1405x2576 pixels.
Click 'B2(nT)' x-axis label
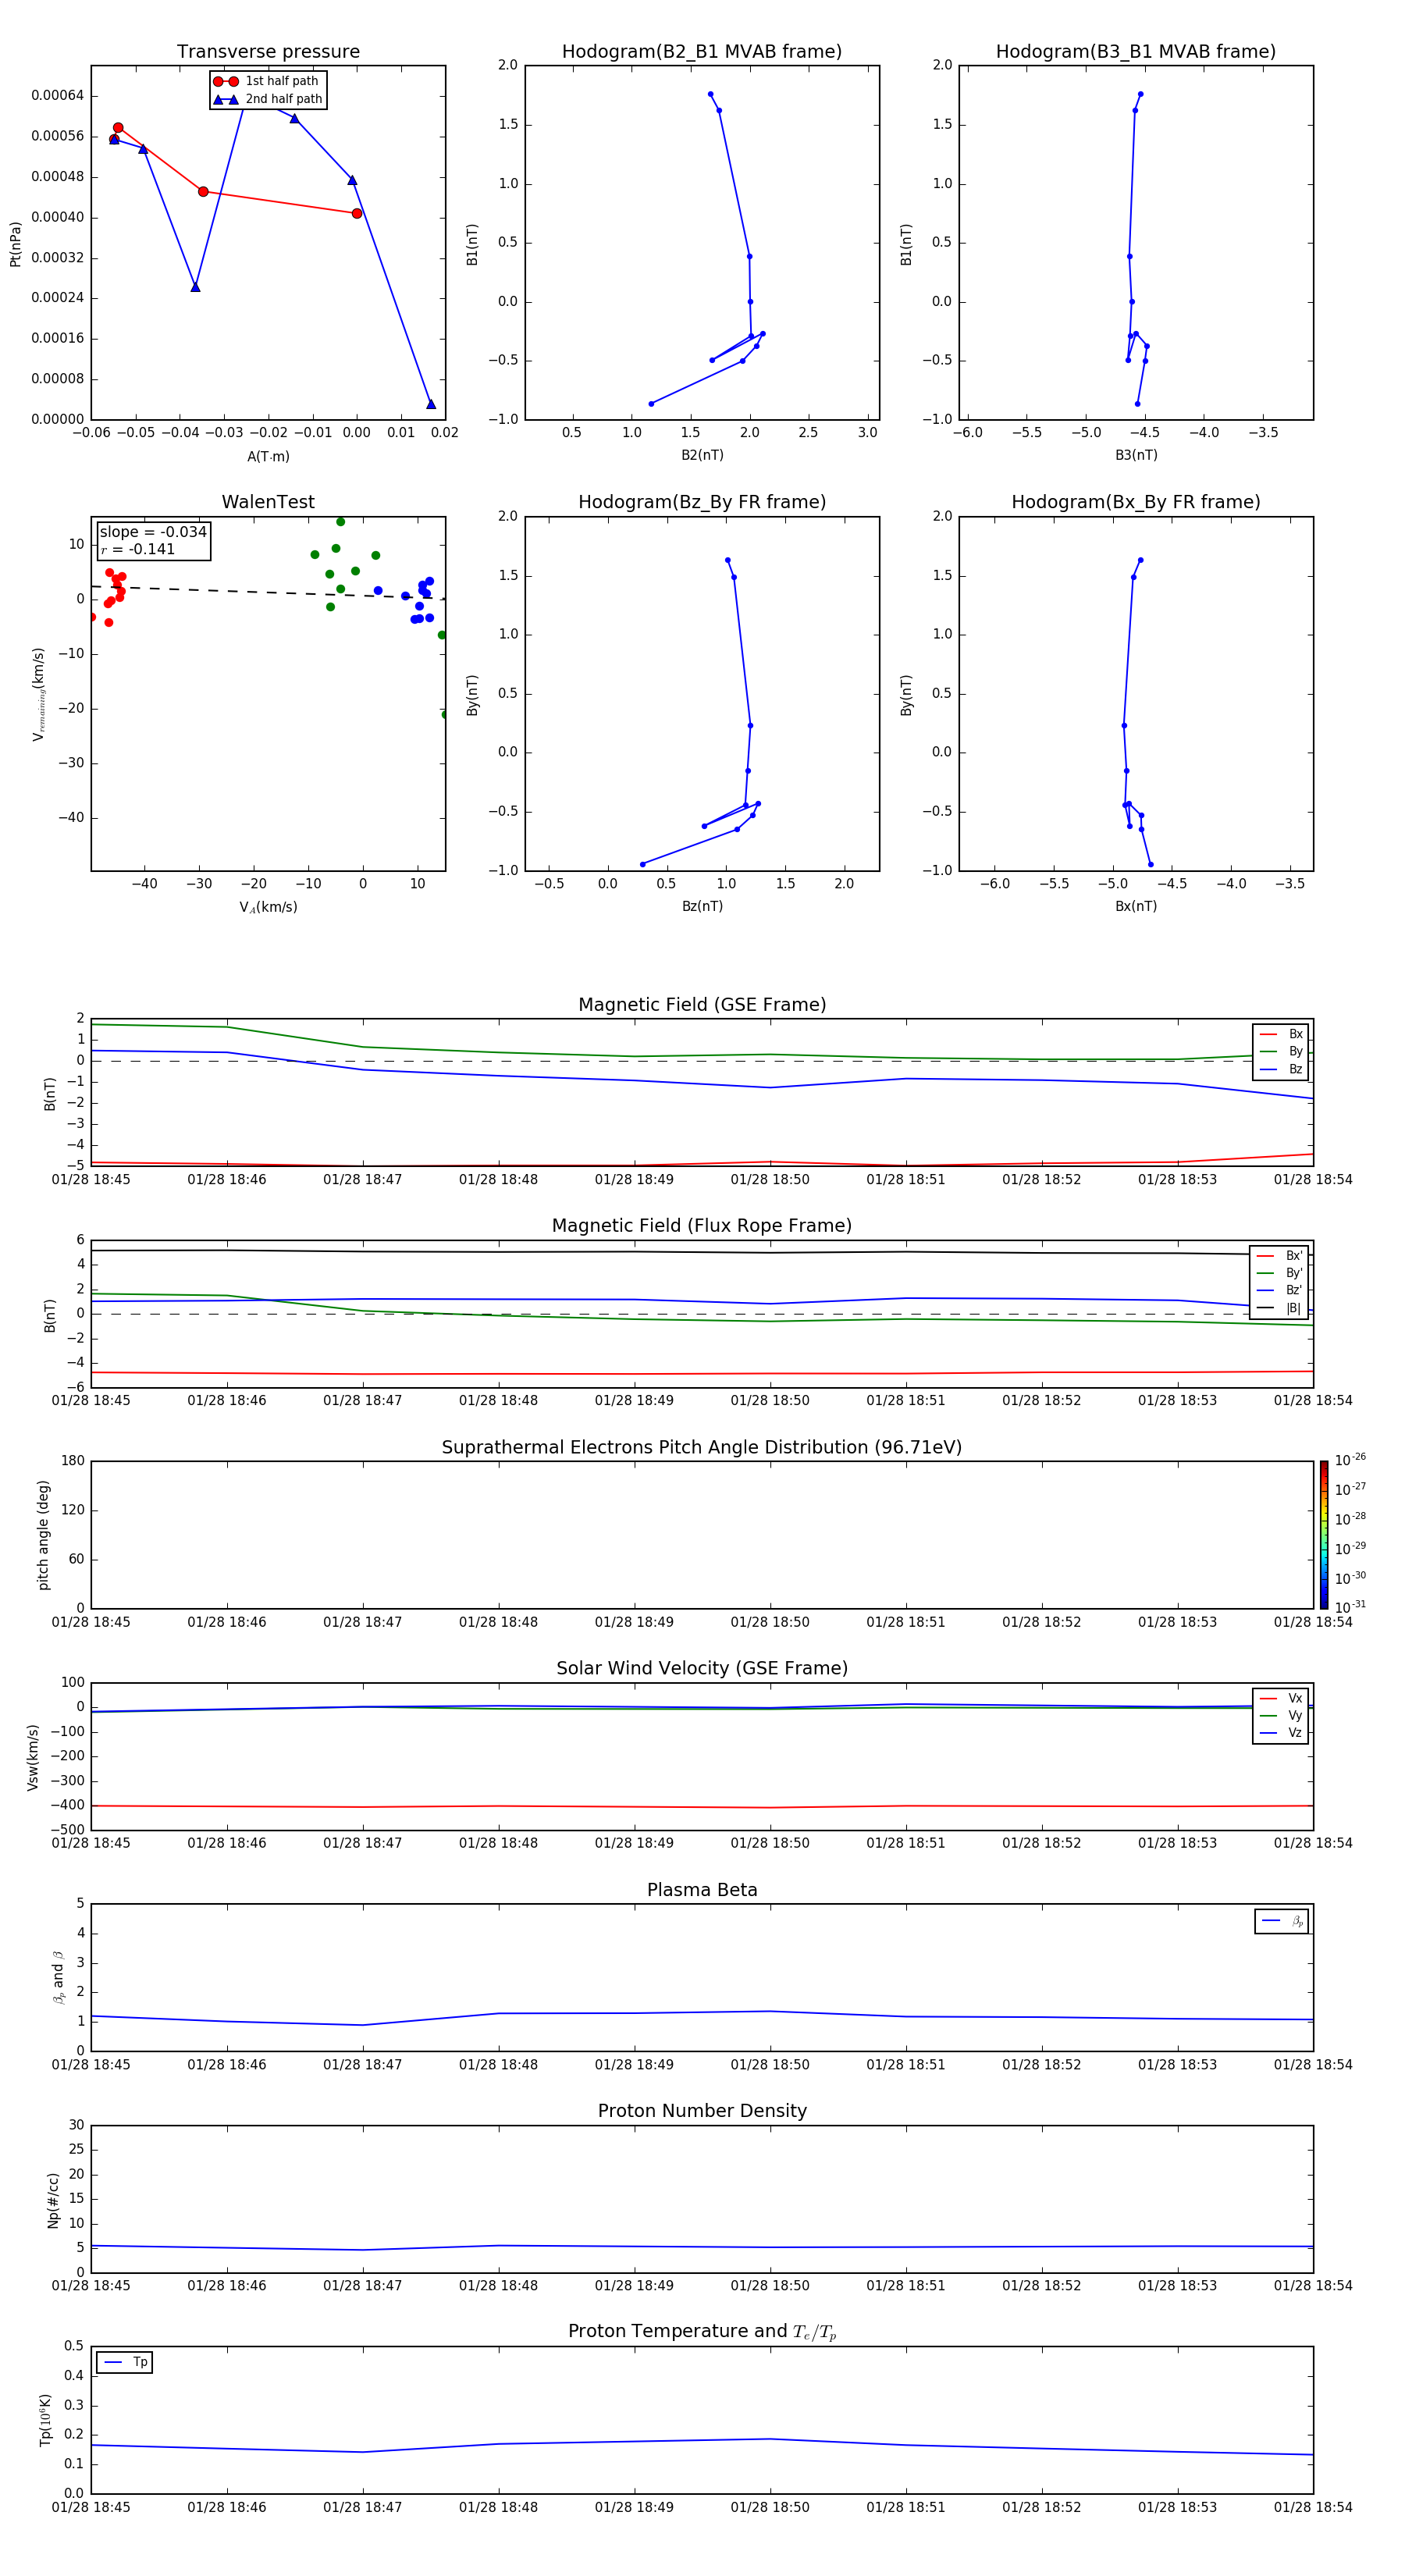(x=702, y=455)
